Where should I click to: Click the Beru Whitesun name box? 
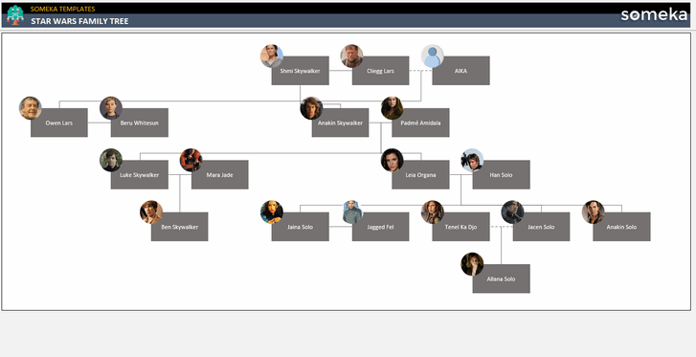[140, 123]
